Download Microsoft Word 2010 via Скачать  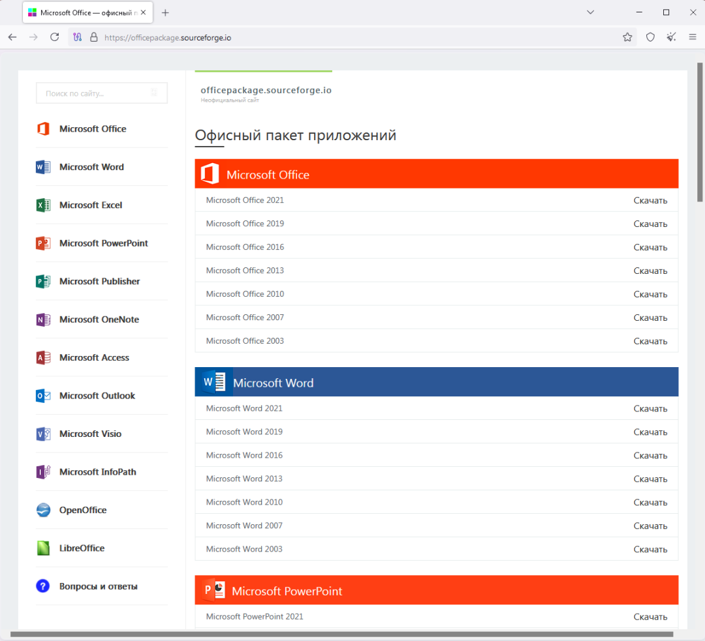pos(650,502)
